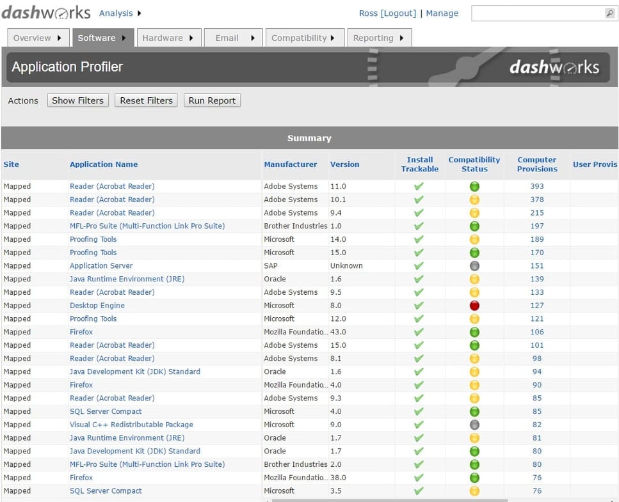Expand the Reporting tab's dropdown arrow

[x=401, y=38]
